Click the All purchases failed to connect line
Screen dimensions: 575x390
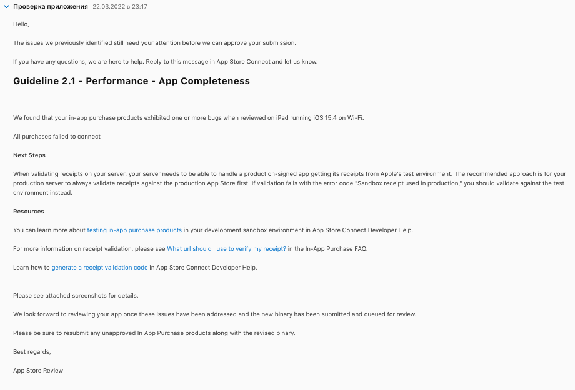[57, 137]
